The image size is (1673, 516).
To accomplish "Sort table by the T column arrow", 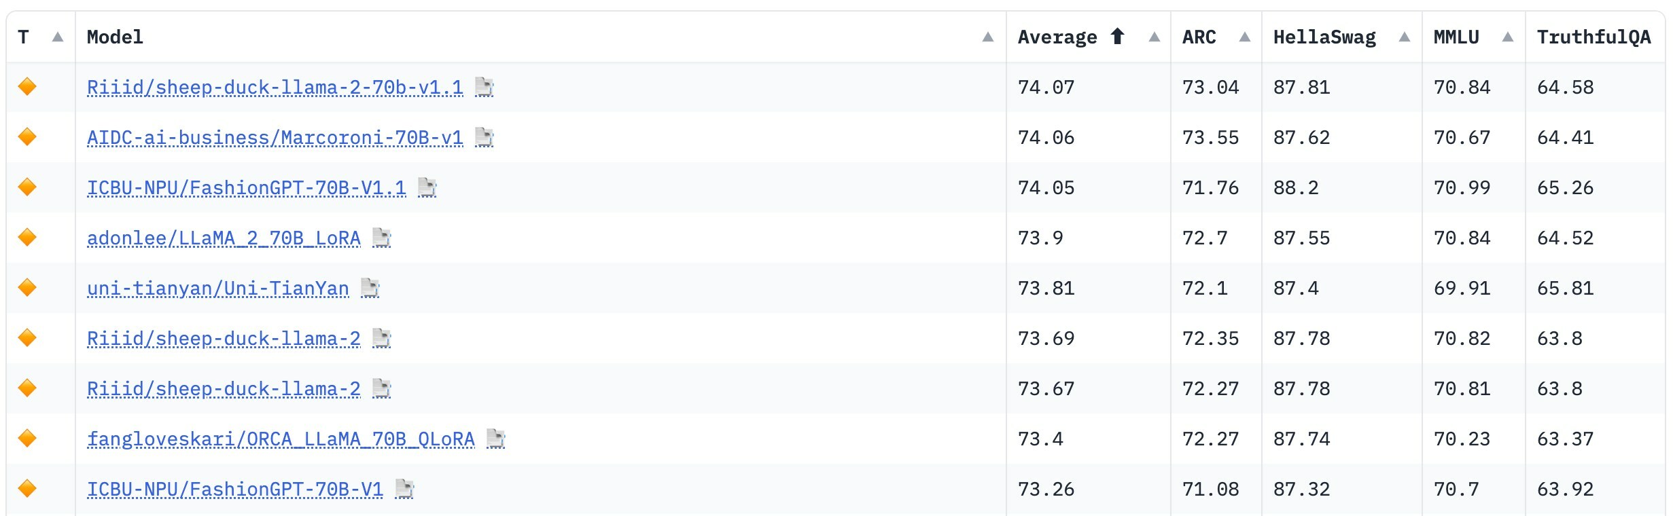I will [58, 37].
